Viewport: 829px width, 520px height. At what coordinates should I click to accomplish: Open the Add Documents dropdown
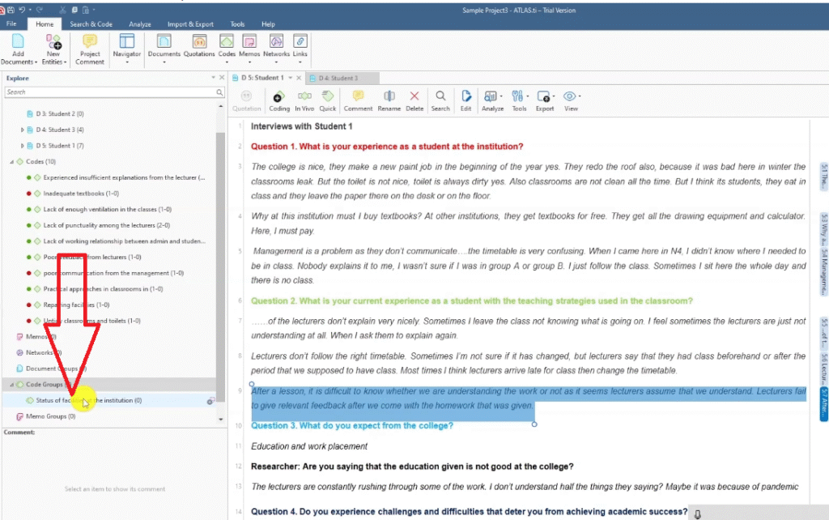[x=19, y=62]
